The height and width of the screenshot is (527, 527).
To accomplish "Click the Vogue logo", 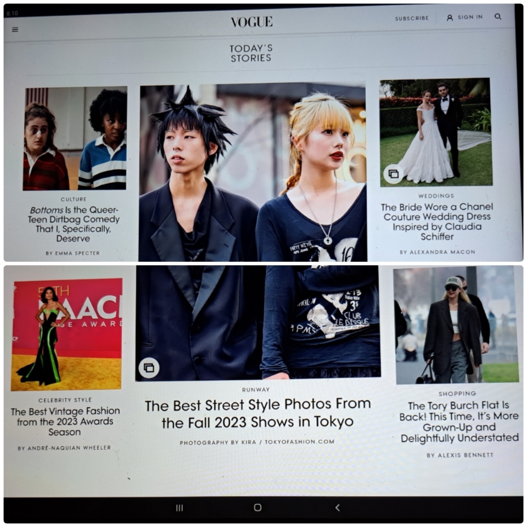I will tap(251, 22).
